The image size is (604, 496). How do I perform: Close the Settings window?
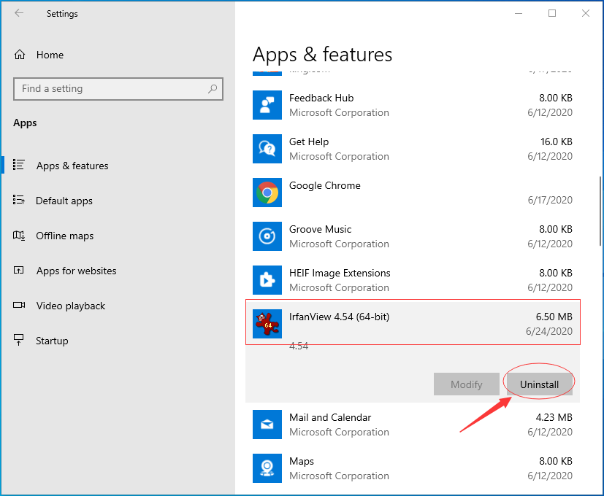pos(586,13)
